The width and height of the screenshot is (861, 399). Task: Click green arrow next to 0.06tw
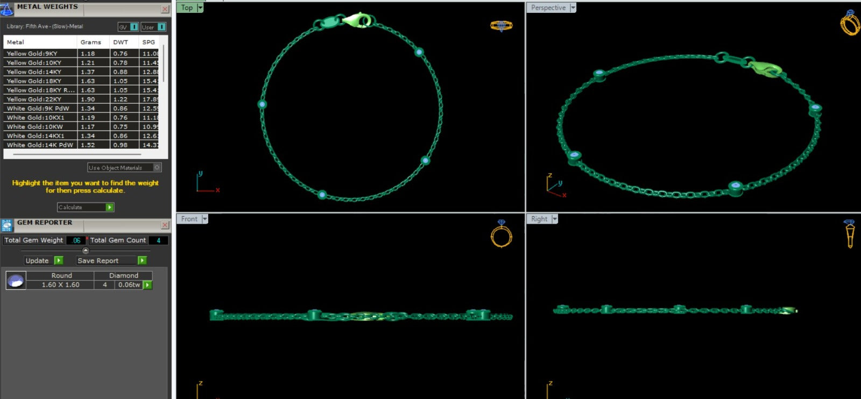[x=147, y=285]
